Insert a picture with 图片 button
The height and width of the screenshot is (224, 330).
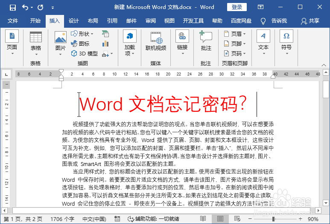point(60,44)
